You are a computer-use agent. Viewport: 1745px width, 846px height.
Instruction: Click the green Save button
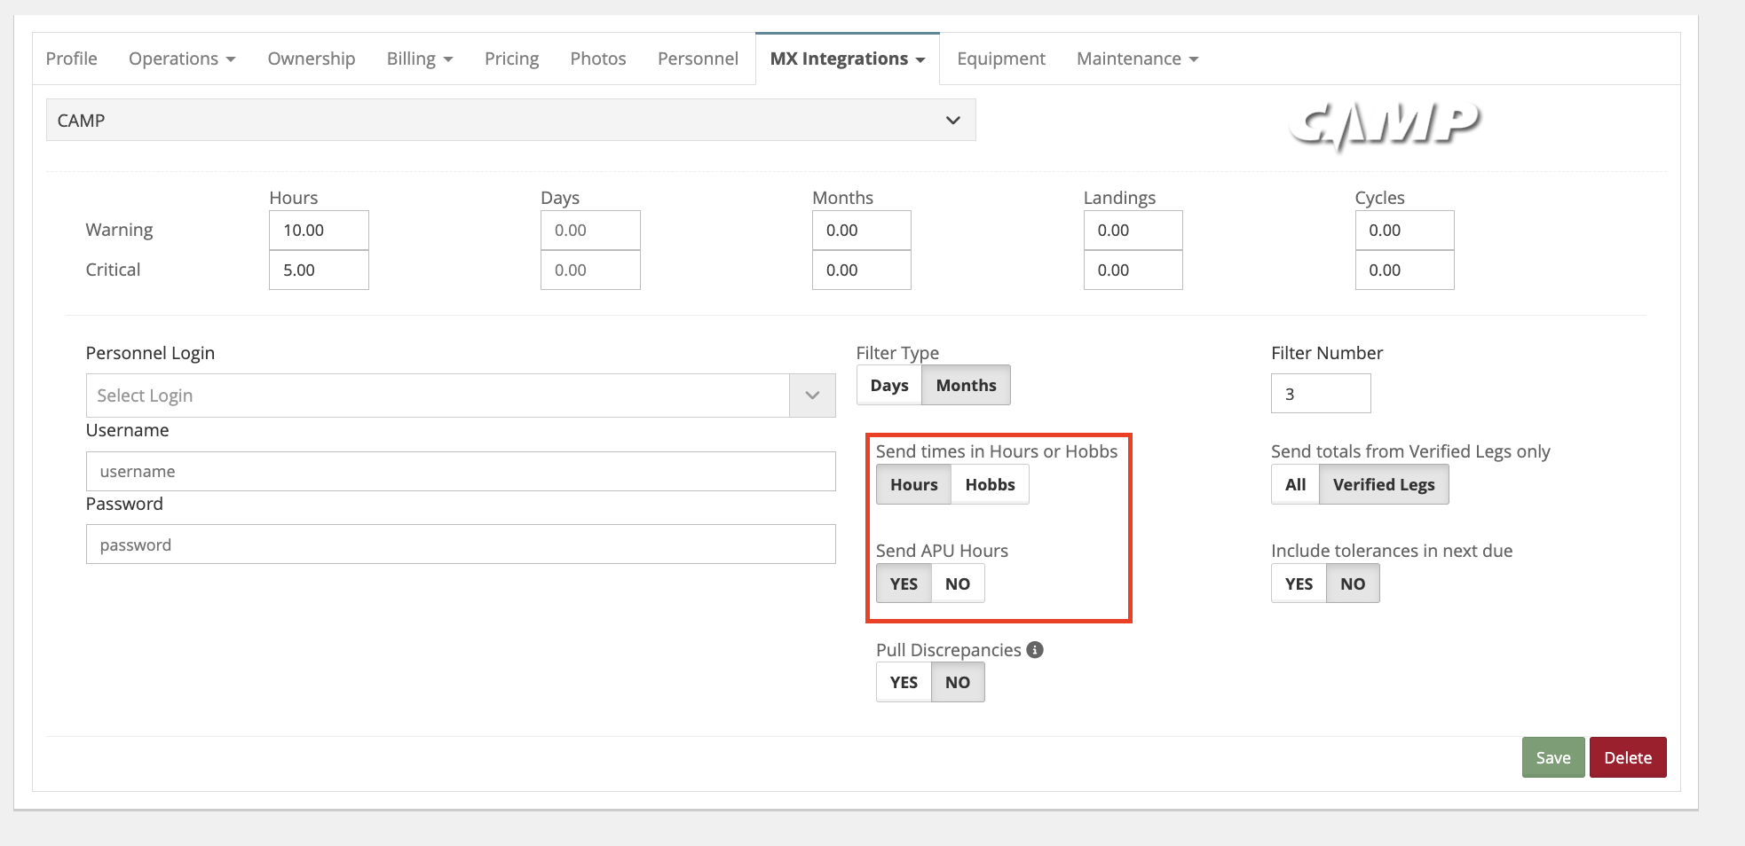[1552, 758]
